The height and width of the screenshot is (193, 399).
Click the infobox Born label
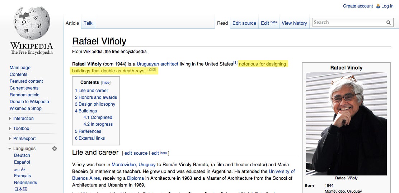(x=309, y=185)
